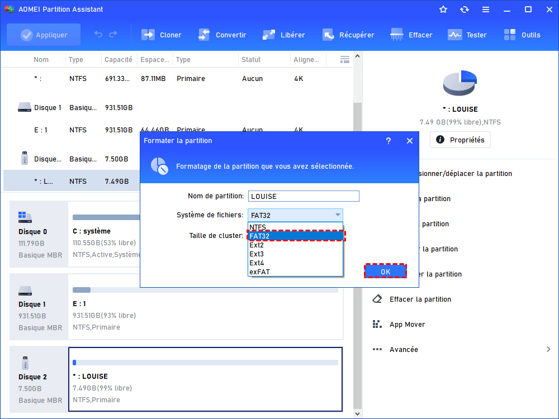
Task: Choose Ext4 from the file system list
Action: click(x=295, y=263)
